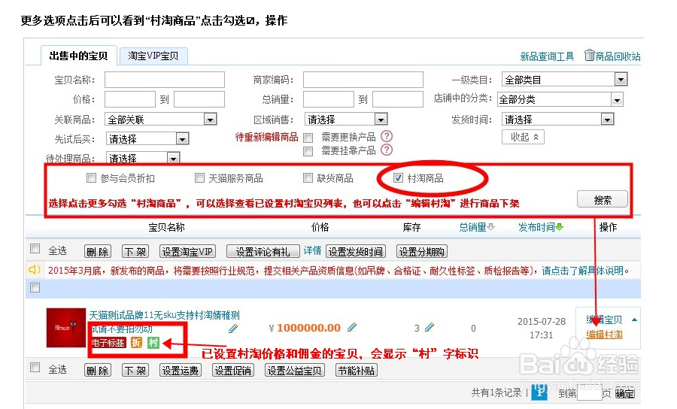Enable 天猫服务商品 checkbox
Image resolution: width=677 pixels, height=409 pixels.
[199, 177]
